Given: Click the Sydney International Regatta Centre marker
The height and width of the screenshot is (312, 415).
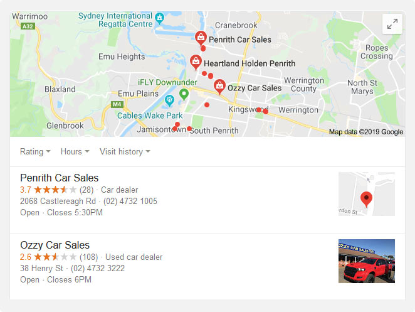Looking at the screenshot, I should 159,18.
